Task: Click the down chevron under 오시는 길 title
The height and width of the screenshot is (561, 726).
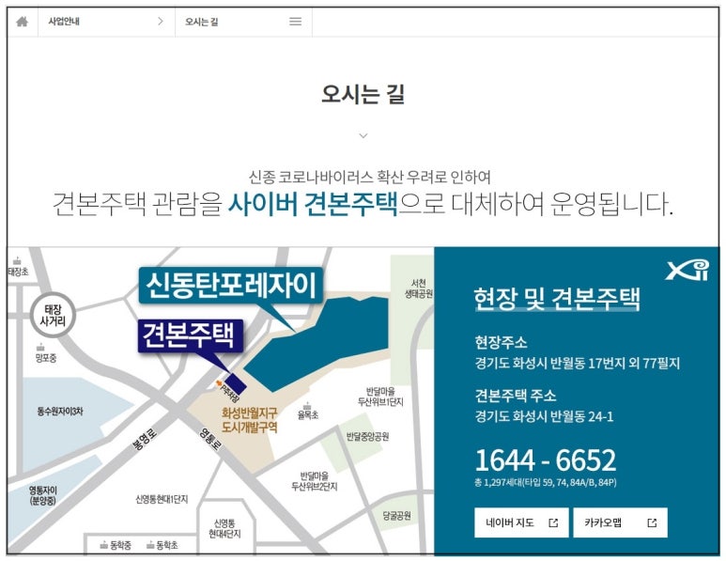Action: click(x=363, y=135)
